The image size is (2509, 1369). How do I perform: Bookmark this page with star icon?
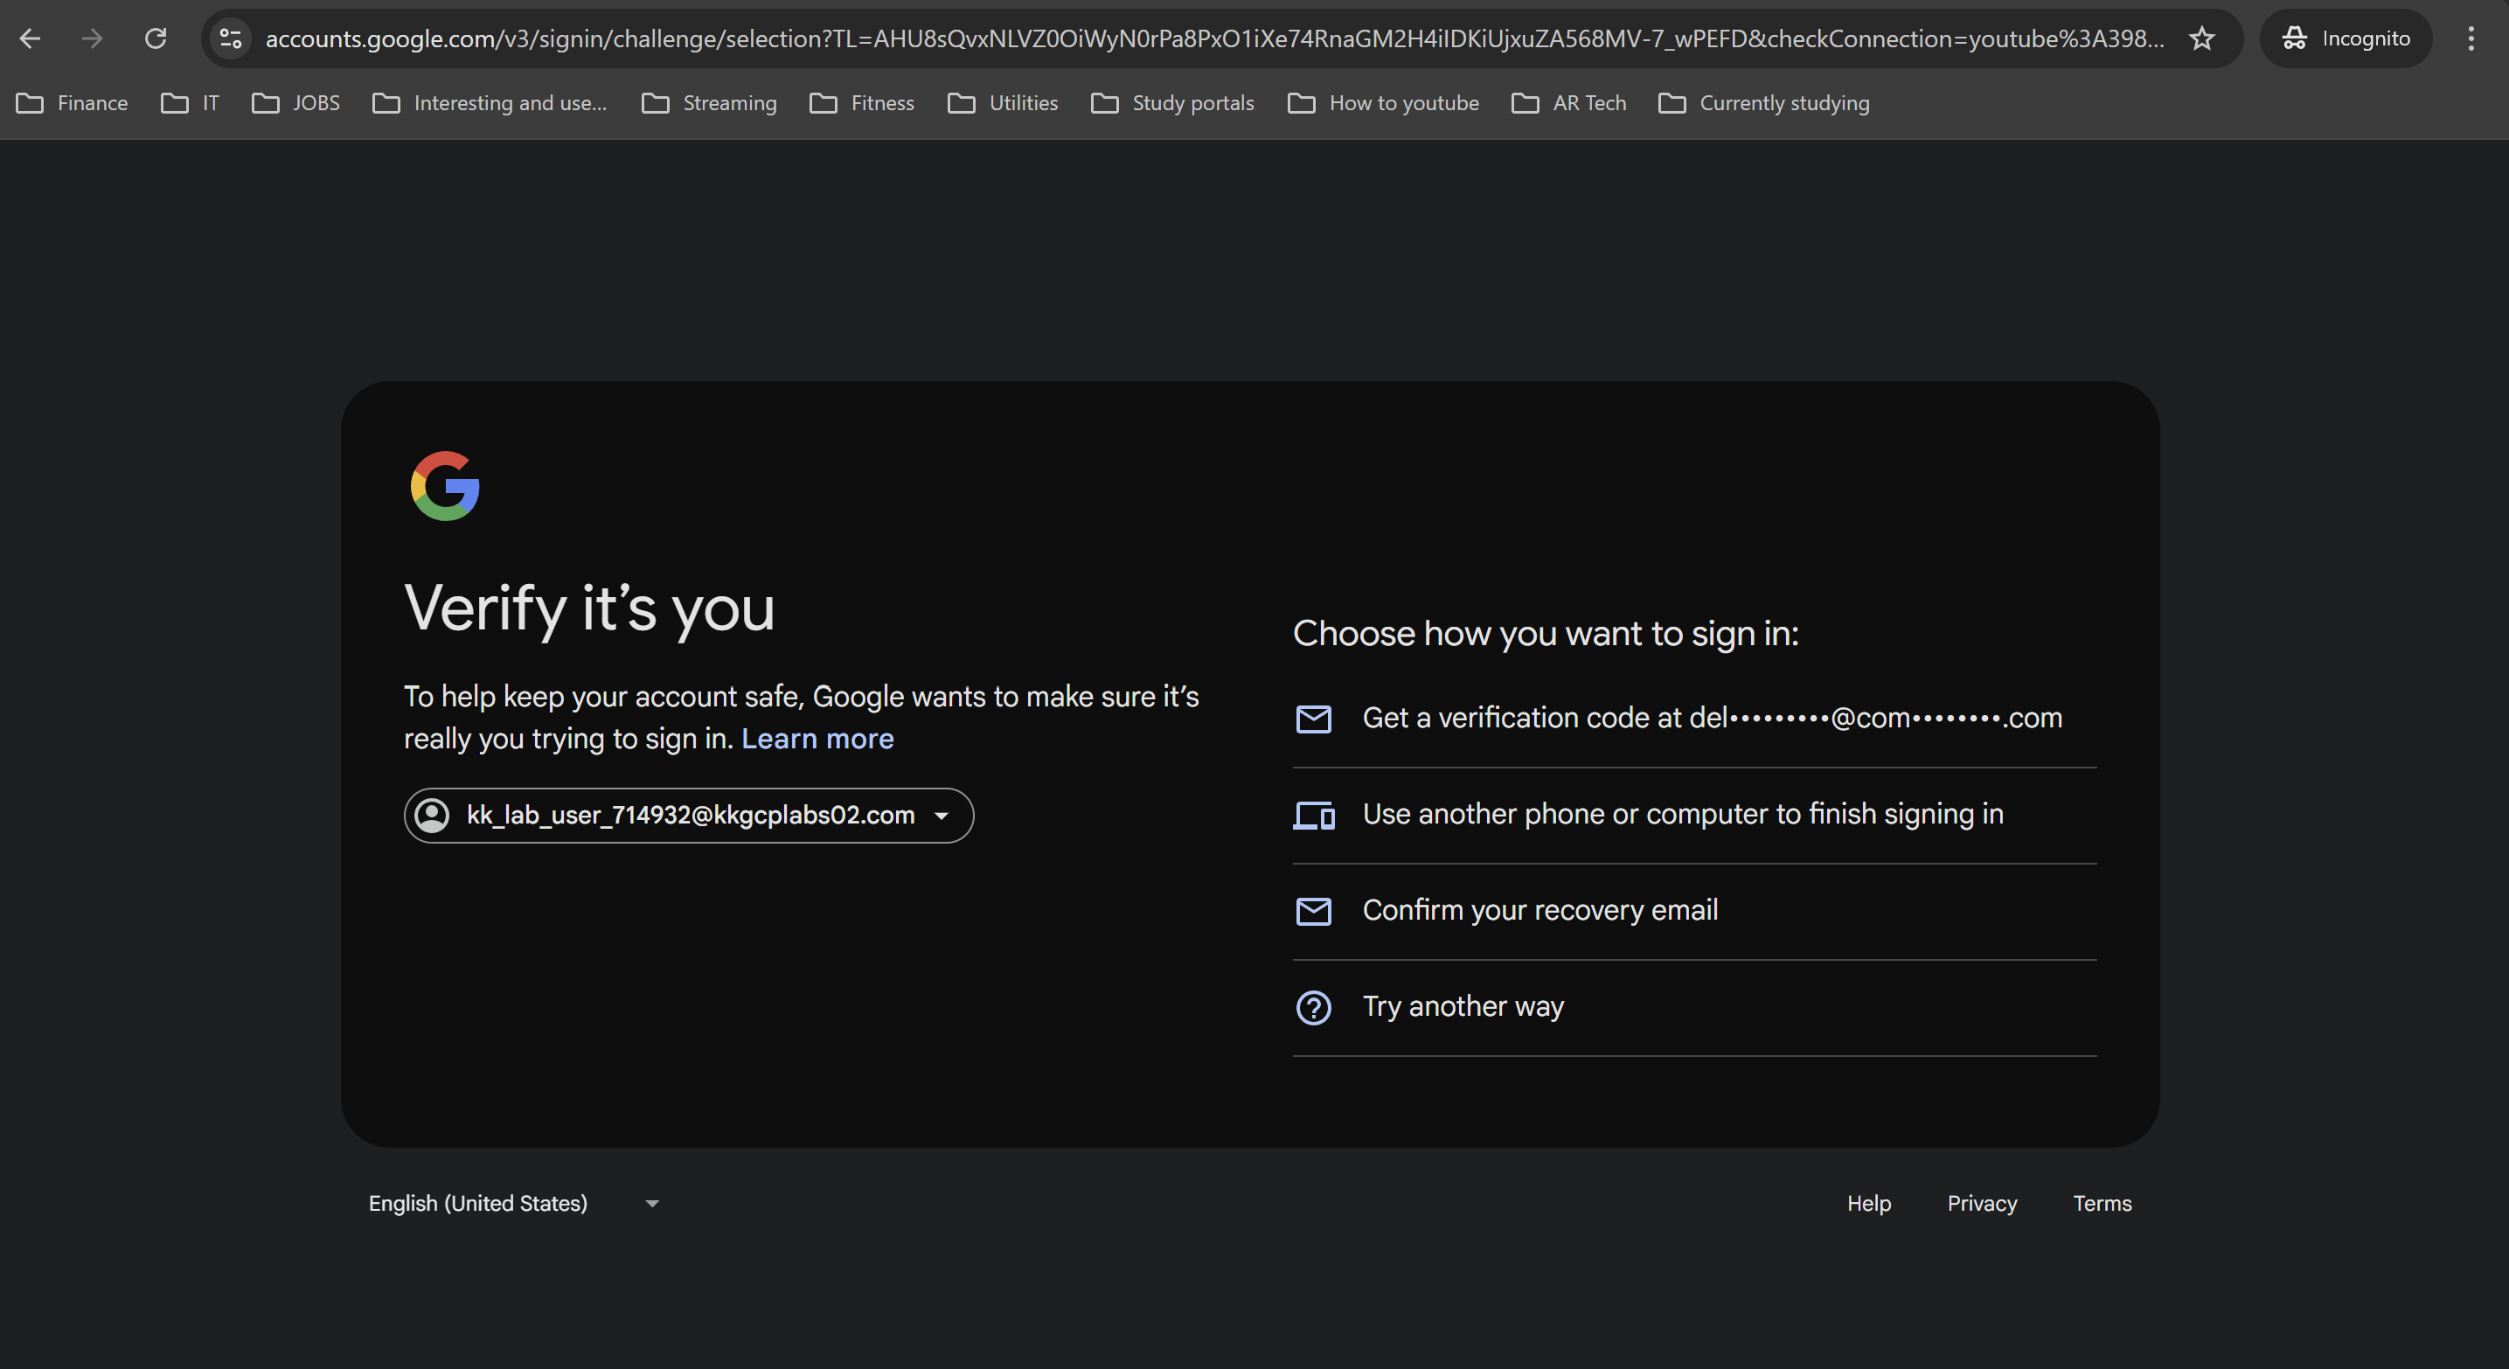tap(2202, 39)
